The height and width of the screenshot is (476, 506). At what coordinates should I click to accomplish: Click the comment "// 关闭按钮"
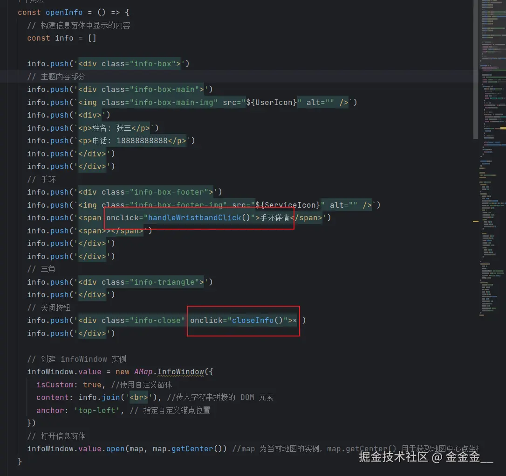pos(49,308)
